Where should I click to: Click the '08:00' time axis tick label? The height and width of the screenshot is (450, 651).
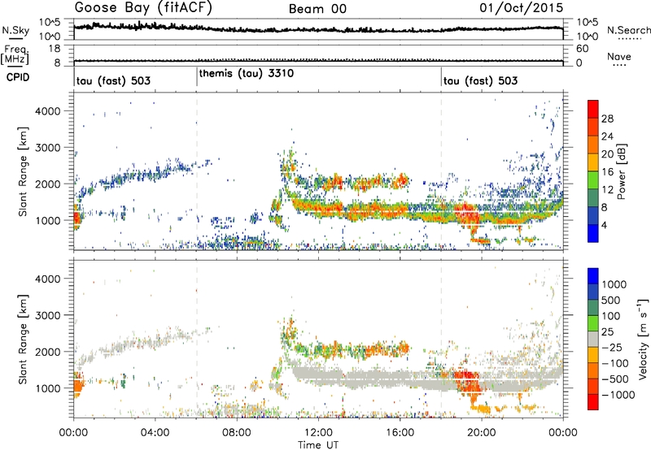coord(237,433)
